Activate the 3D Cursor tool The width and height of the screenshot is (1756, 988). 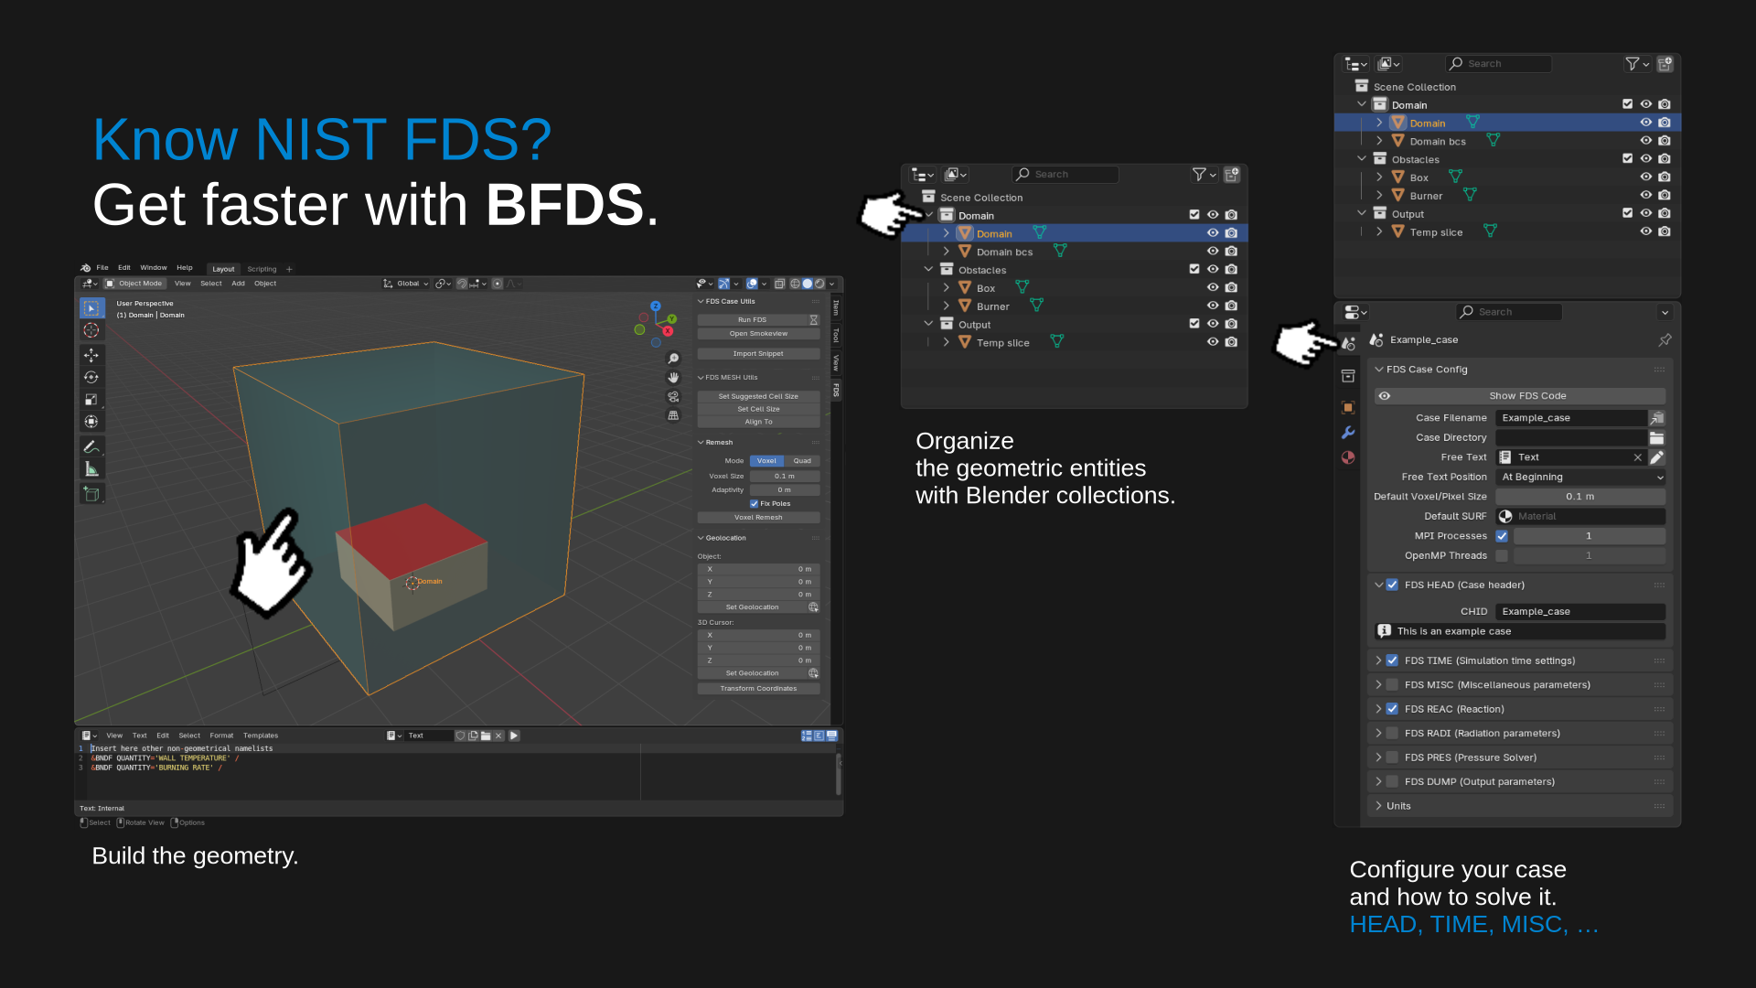coord(91,330)
